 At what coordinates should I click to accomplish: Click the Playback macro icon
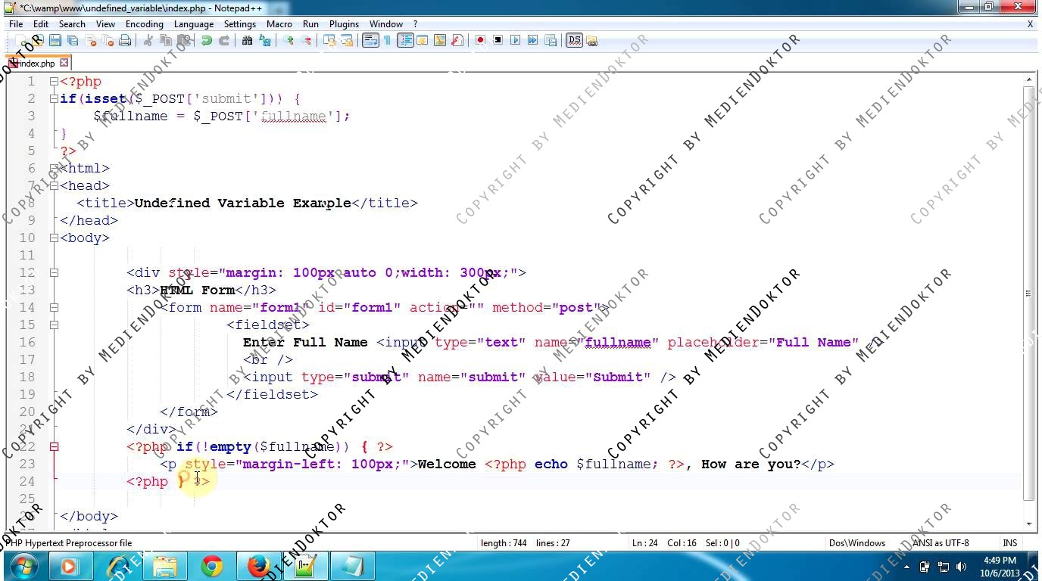click(x=516, y=40)
